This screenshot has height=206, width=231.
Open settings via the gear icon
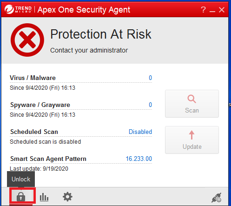67,197
